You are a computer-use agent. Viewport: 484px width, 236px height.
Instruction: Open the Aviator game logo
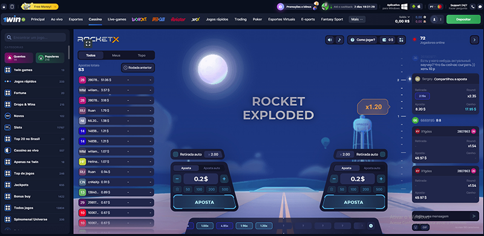(178, 19)
